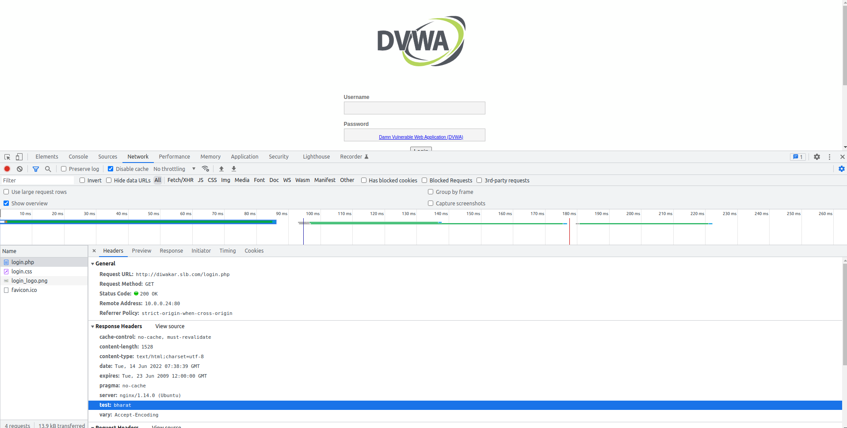The width and height of the screenshot is (847, 428).
Task: Click the Username input field
Action: click(x=414, y=108)
